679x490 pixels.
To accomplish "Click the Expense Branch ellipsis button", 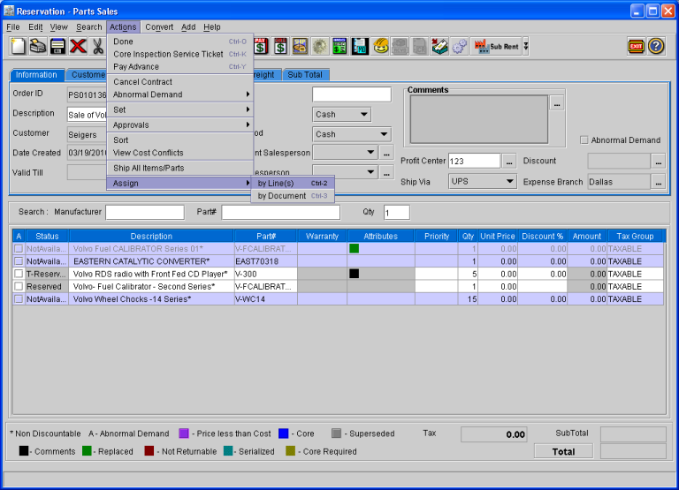I will tap(658, 182).
